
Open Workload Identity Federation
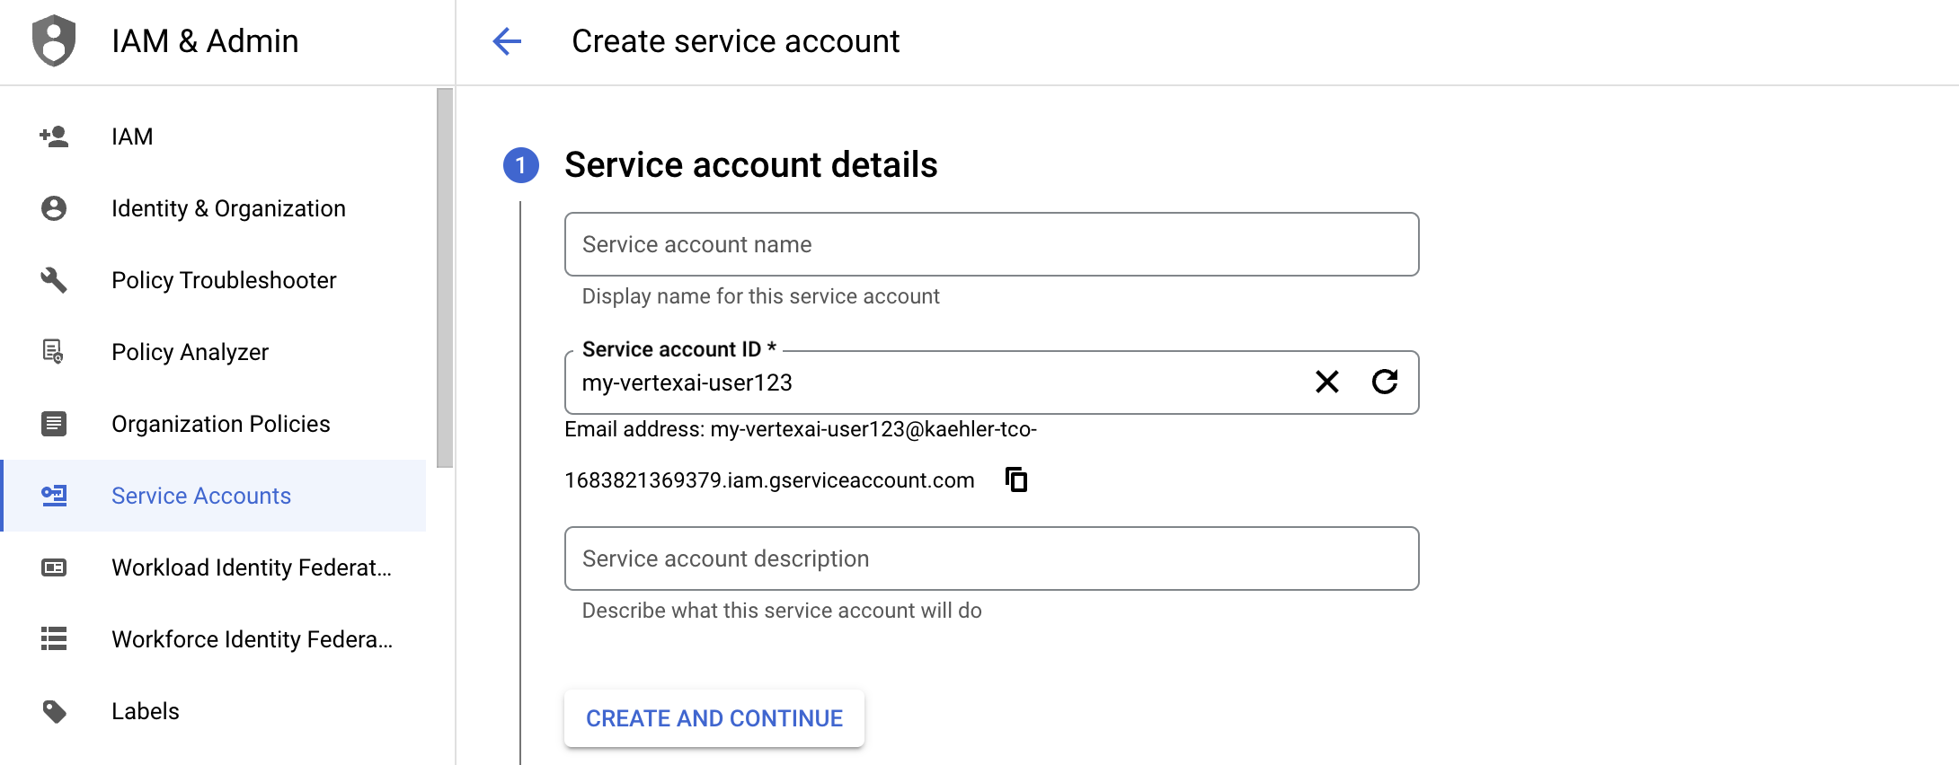pyautogui.click(x=214, y=567)
